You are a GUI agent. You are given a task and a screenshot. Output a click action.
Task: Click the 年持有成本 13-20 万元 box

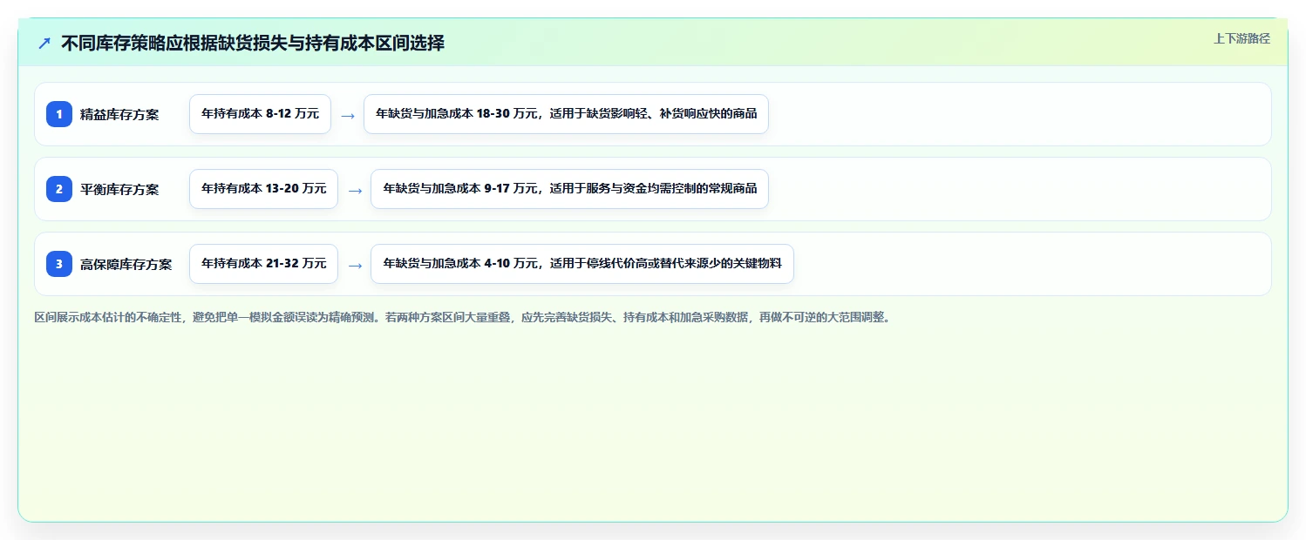[x=263, y=189]
